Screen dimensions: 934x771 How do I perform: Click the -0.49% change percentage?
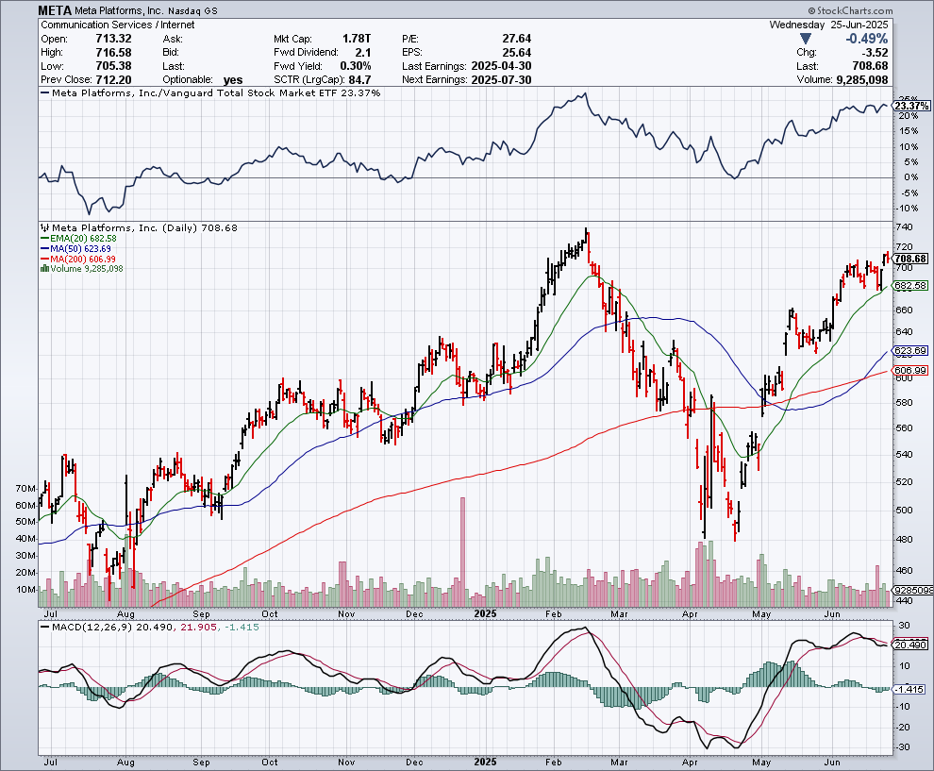coord(867,39)
